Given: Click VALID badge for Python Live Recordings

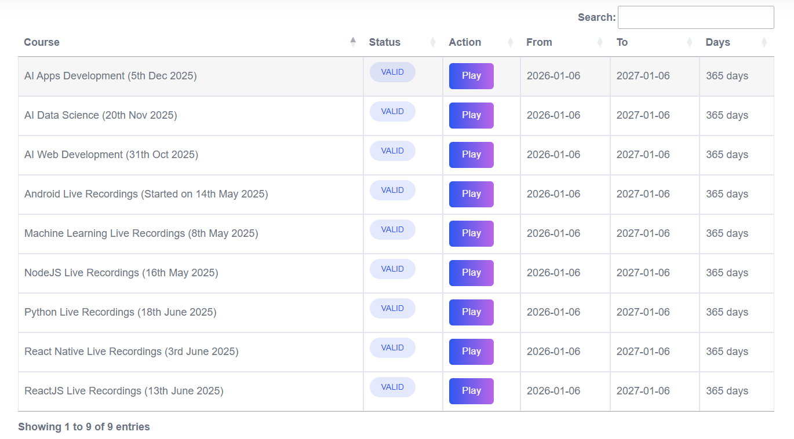Looking at the screenshot, I should pos(392,309).
